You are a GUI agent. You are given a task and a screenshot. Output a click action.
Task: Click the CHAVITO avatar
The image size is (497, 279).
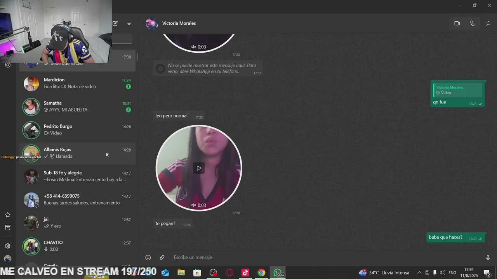coord(31,246)
